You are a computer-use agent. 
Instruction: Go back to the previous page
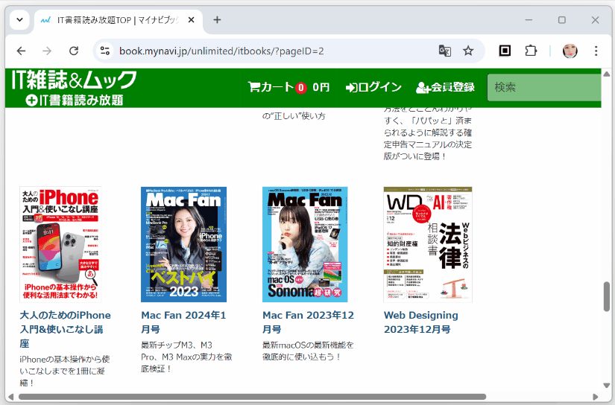tap(21, 51)
